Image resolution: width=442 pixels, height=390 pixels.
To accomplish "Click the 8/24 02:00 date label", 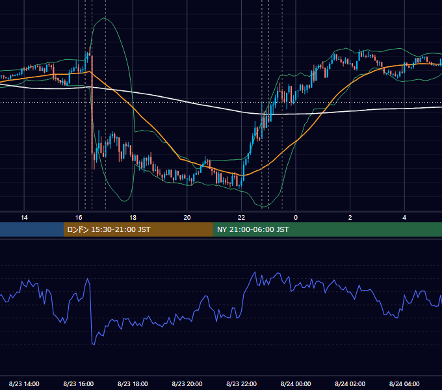I will 350,383.
